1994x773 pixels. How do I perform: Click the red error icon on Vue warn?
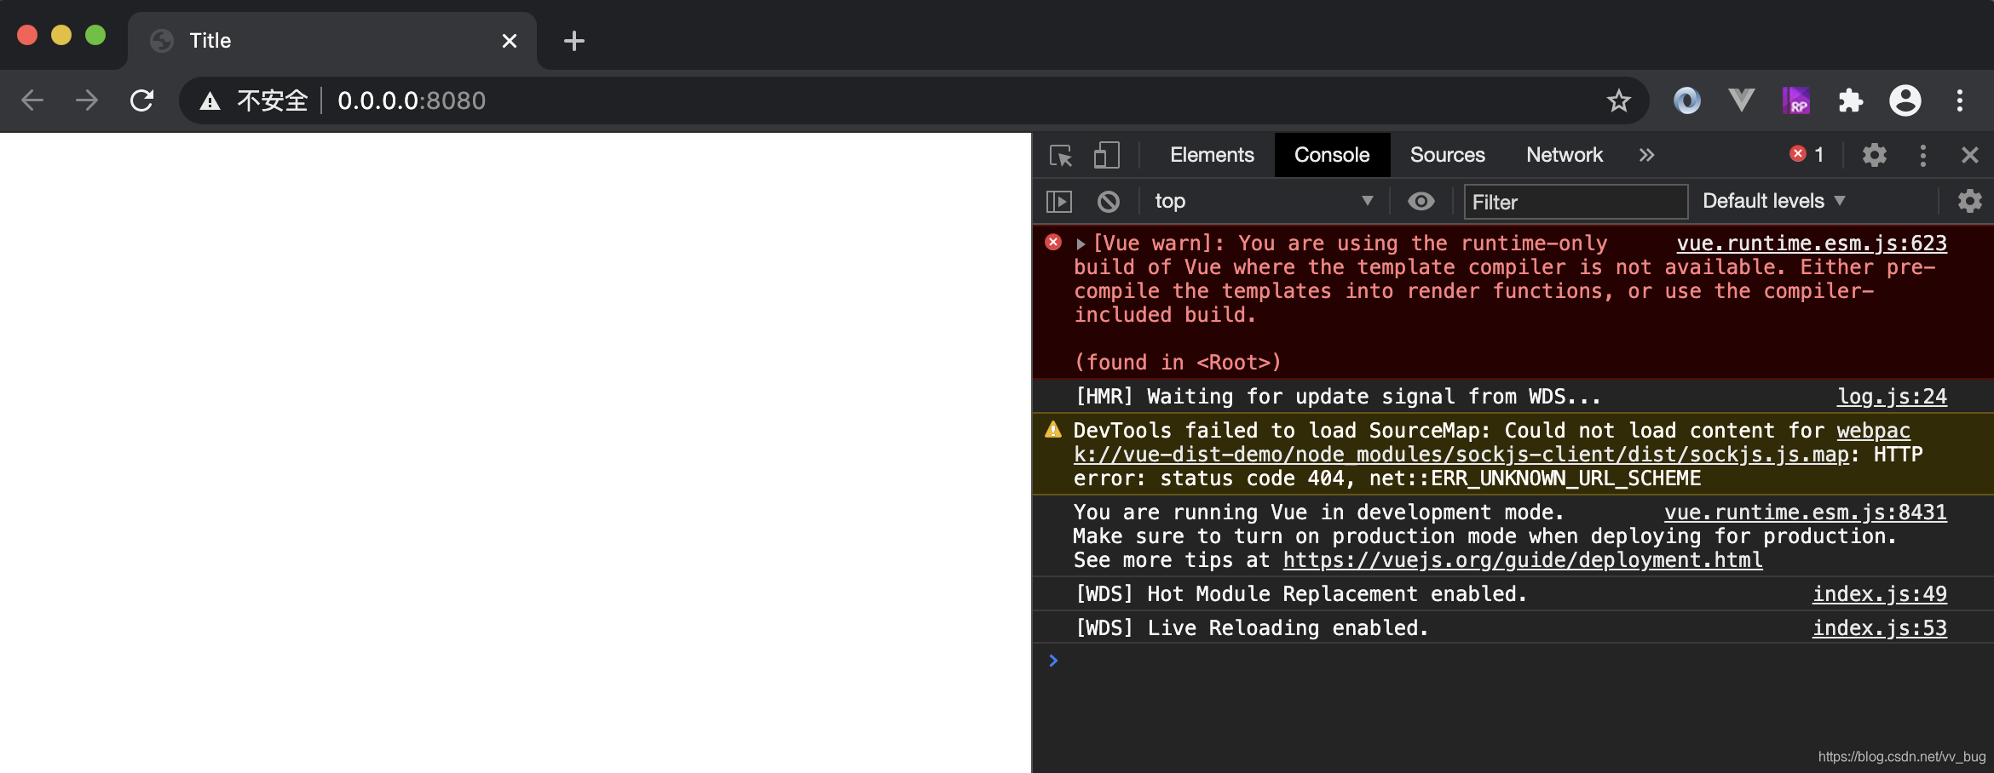(x=1053, y=243)
